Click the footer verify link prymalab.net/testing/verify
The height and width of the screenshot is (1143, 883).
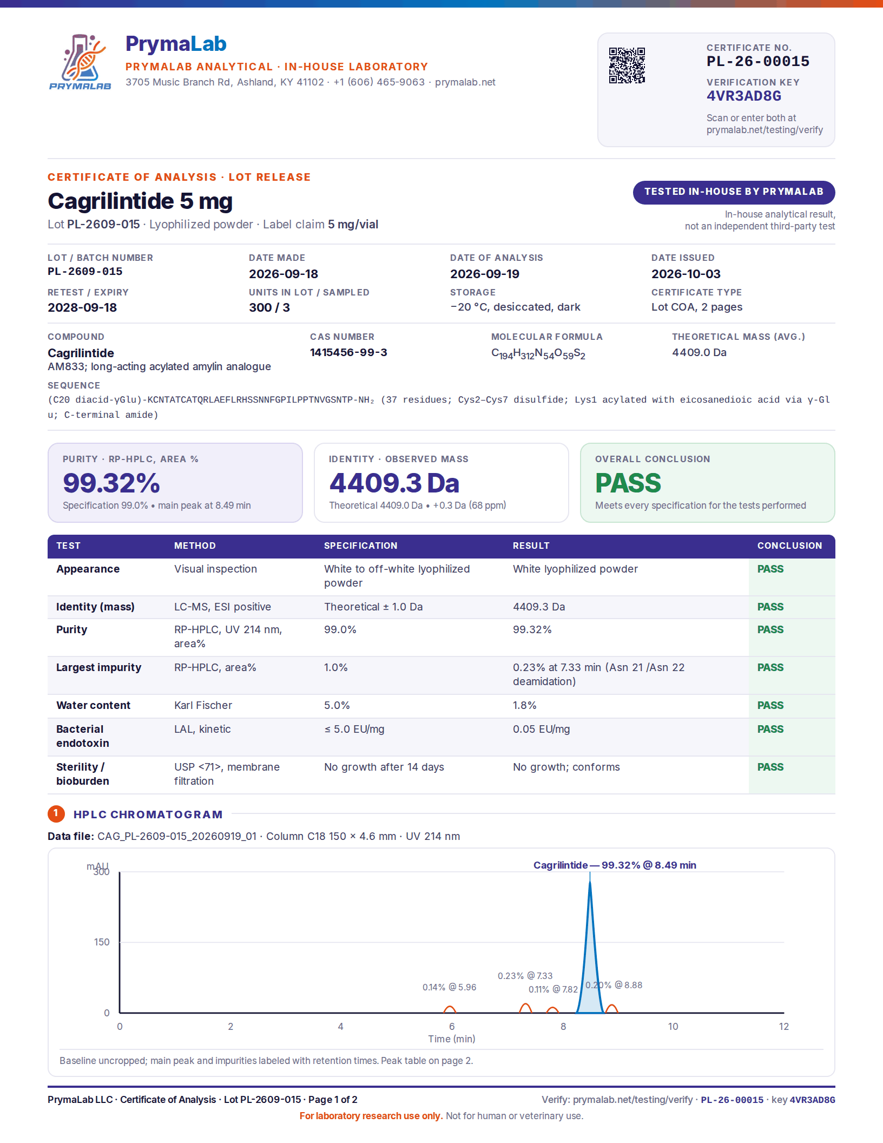click(x=632, y=1100)
